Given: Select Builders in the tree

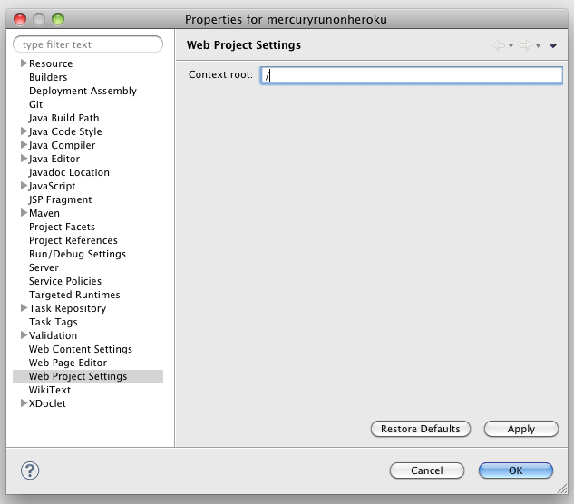Looking at the screenshot, I should coord(48,77).
